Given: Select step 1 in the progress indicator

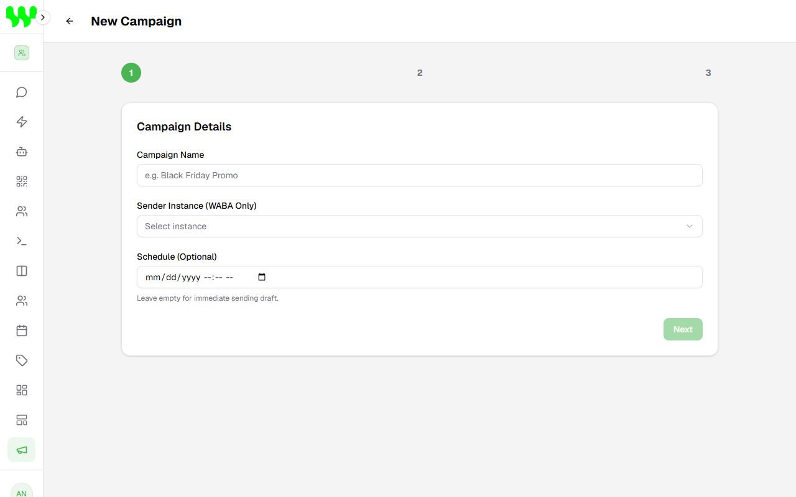Looking at the screenshot, I should coord(131,73).
